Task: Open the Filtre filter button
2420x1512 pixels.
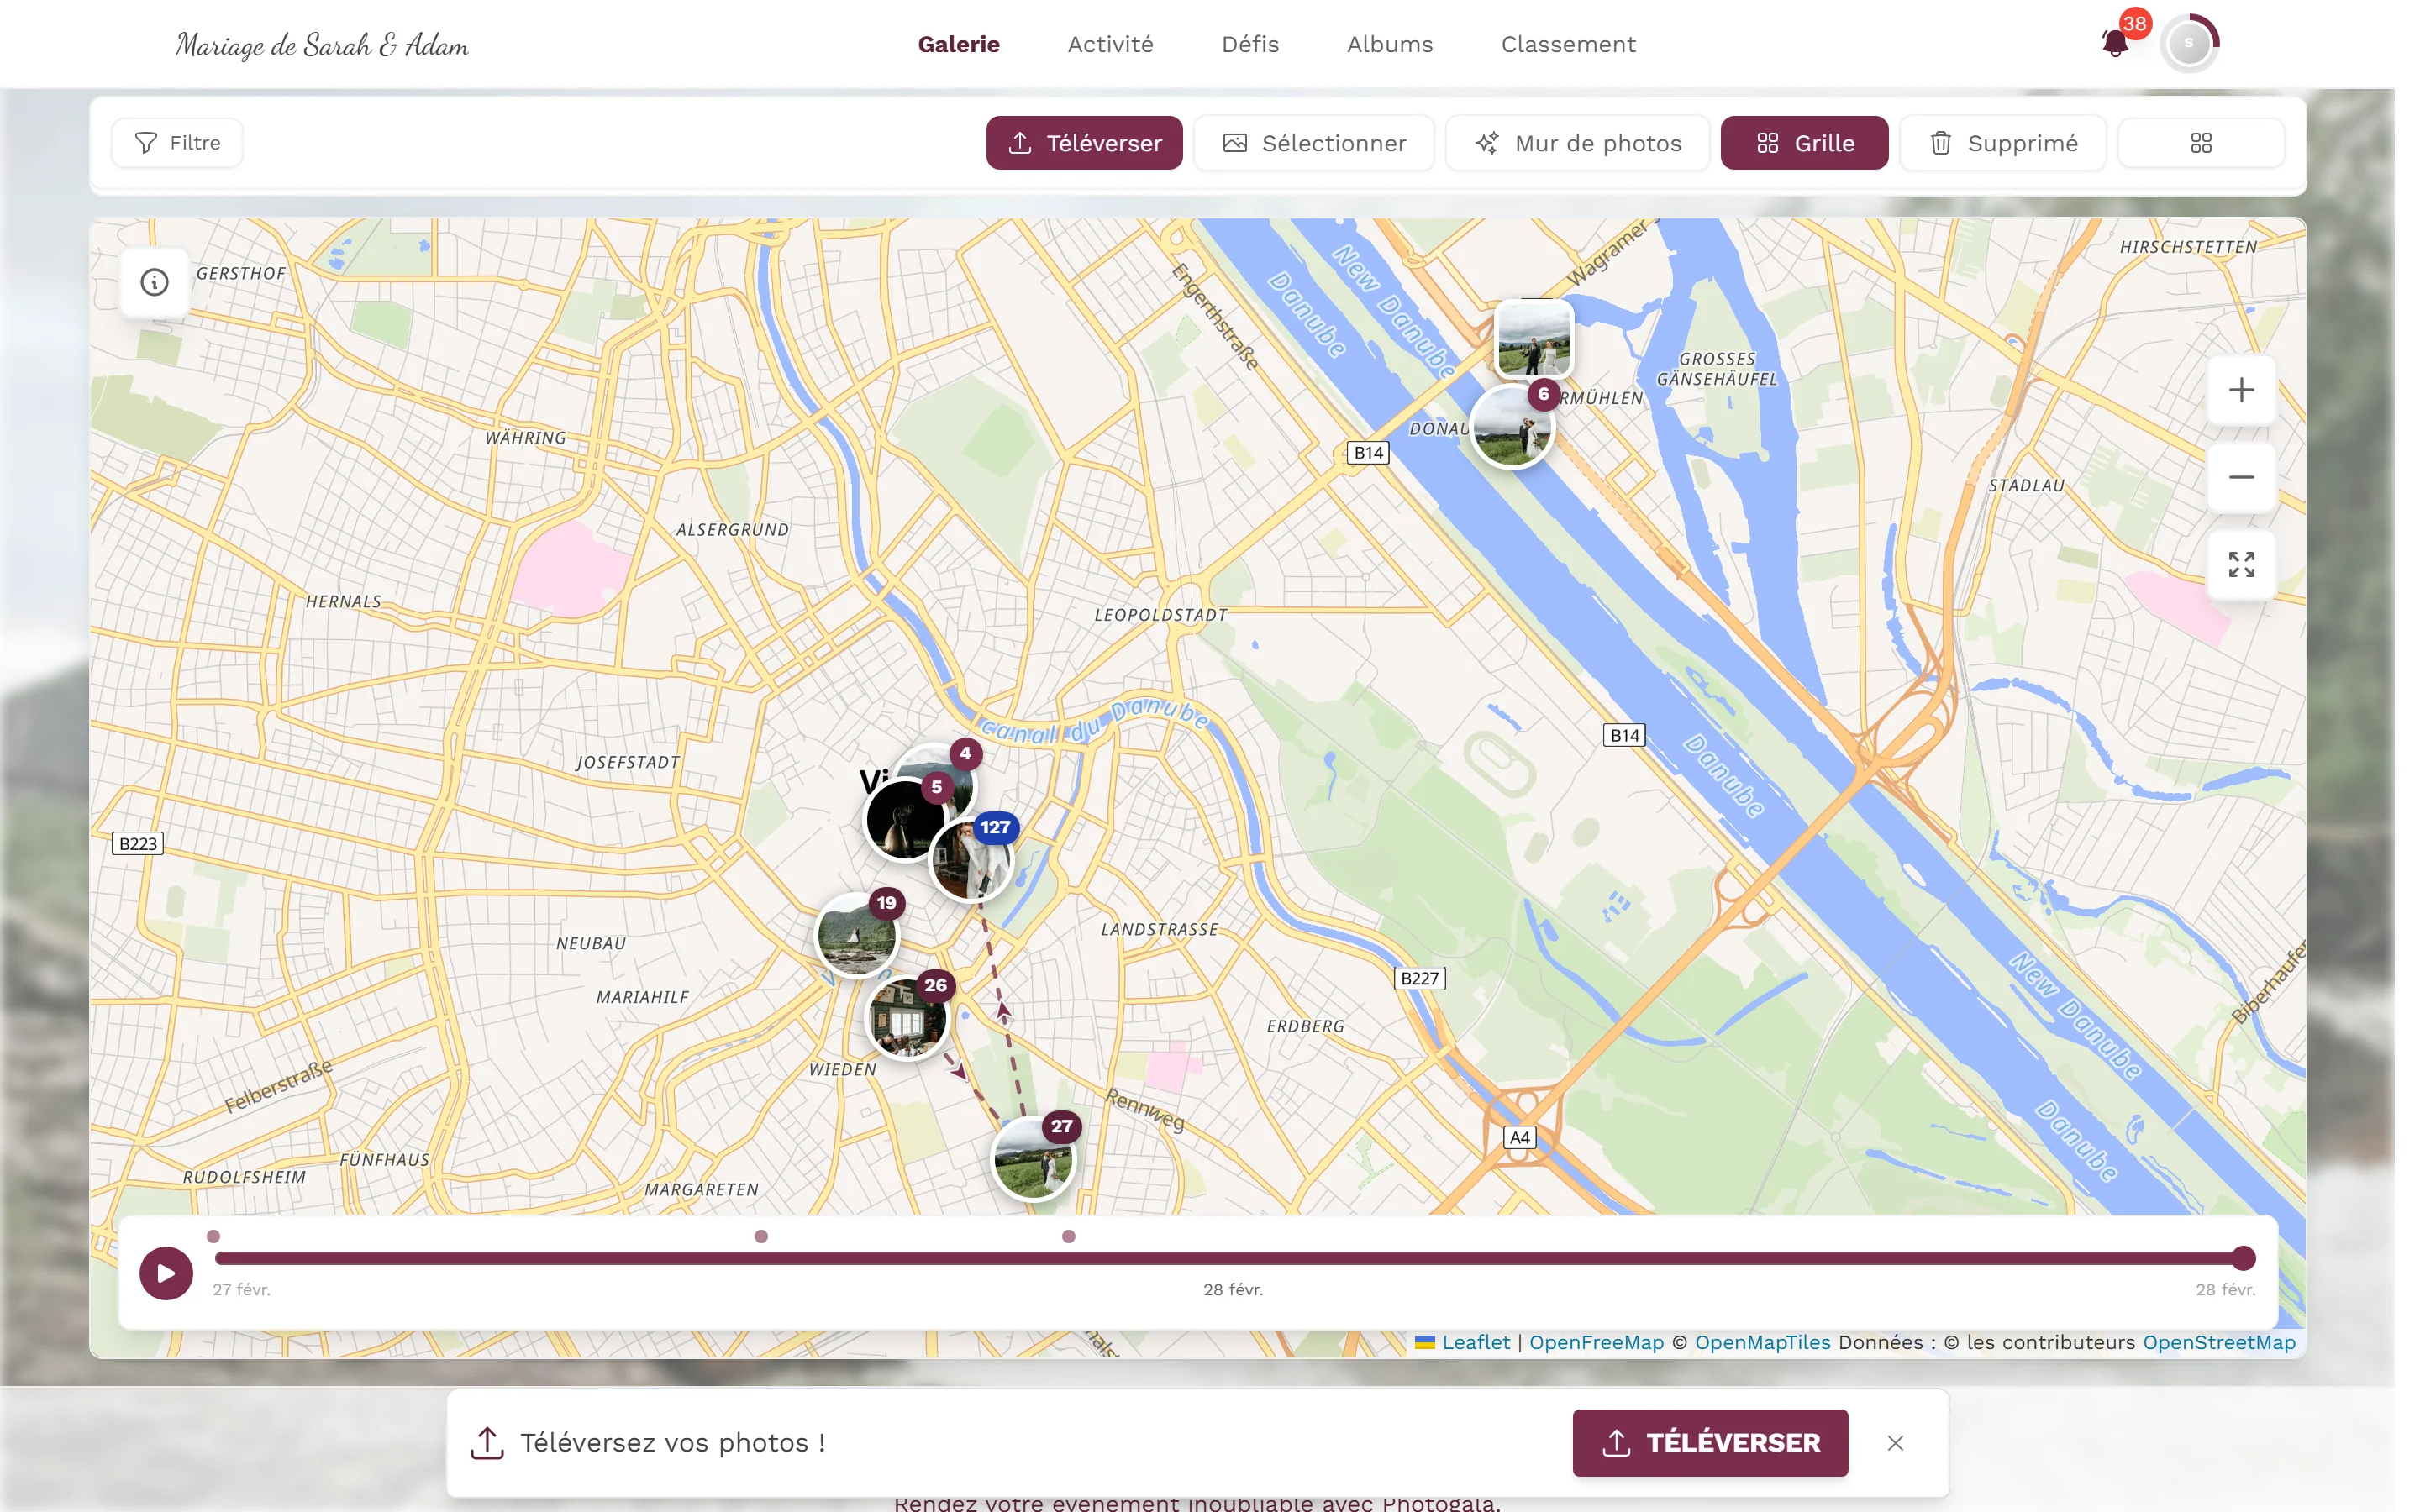Action: pyautogui.click(x=177, y=143)
